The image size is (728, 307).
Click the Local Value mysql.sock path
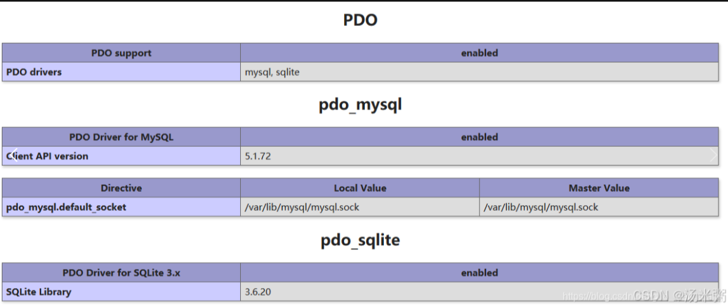(302, 207)
